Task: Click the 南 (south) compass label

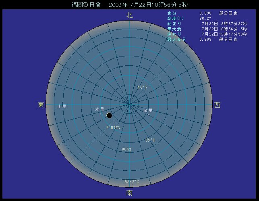Action: click(129, 193)
